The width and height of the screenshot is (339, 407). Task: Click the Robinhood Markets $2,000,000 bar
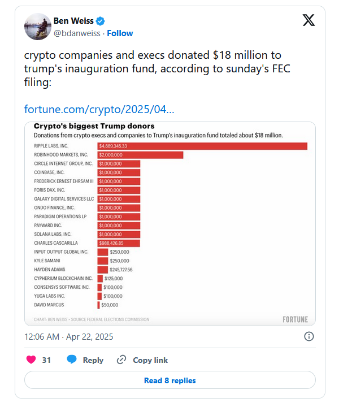point(140,155)
